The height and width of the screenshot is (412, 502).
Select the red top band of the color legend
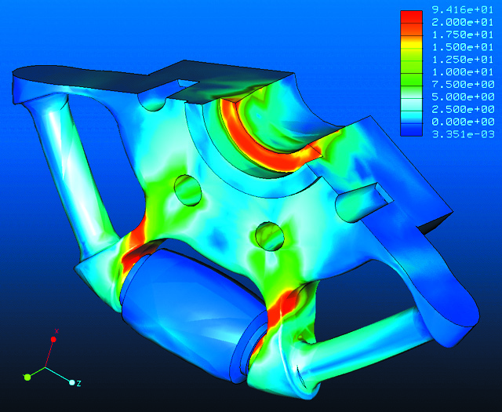pos(411,16)
